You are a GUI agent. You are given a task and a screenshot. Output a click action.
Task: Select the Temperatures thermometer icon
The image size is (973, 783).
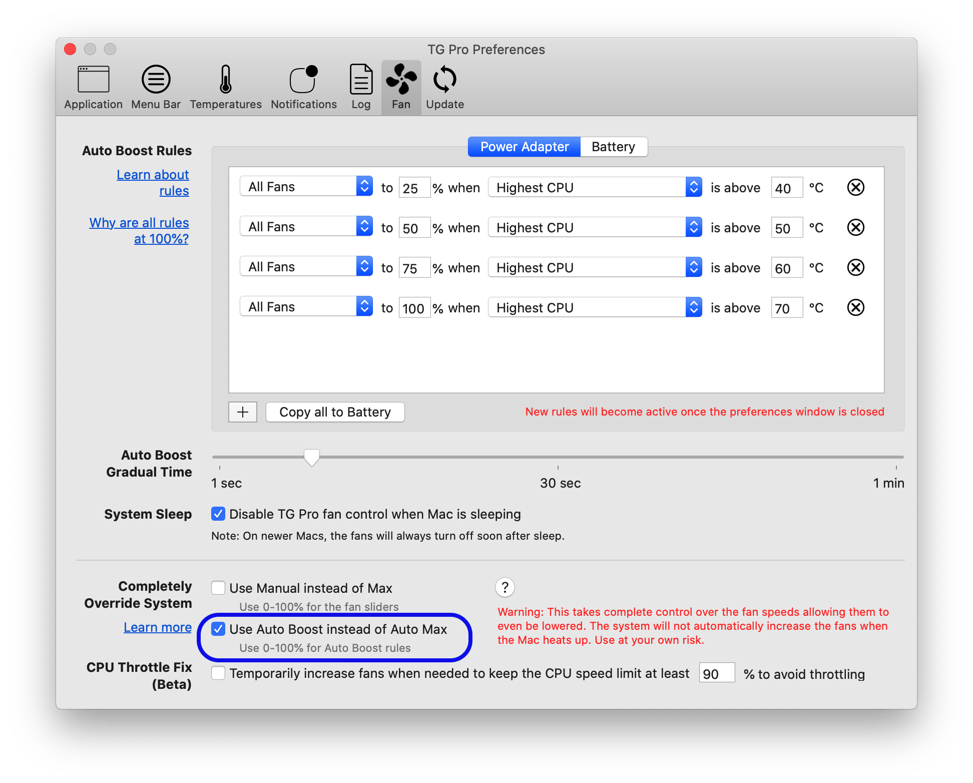(225, 86)
